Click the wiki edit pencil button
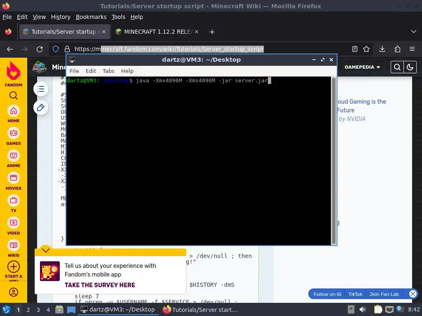 pos(41,108)
